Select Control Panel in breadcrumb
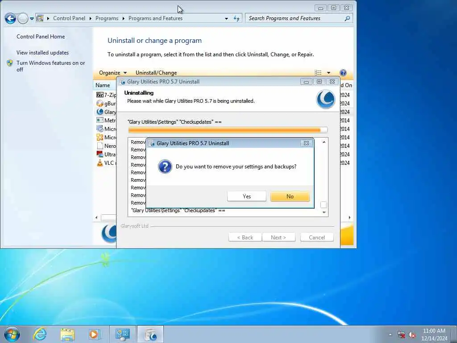This screenshot has height=343, width=457. click(69, 18)
